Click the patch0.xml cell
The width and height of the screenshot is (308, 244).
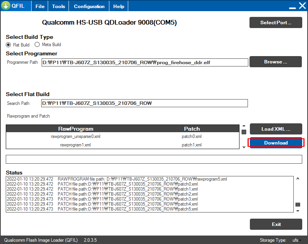pyautogui.click(x=191, y=136)
